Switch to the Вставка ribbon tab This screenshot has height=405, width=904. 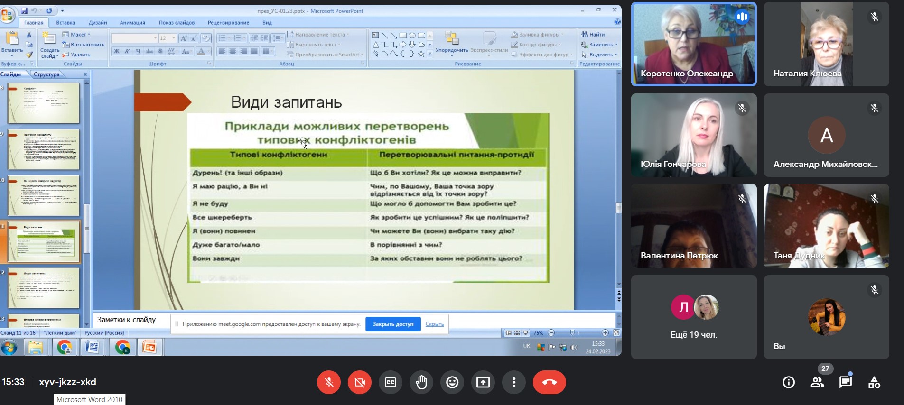[x=65, y=22]
